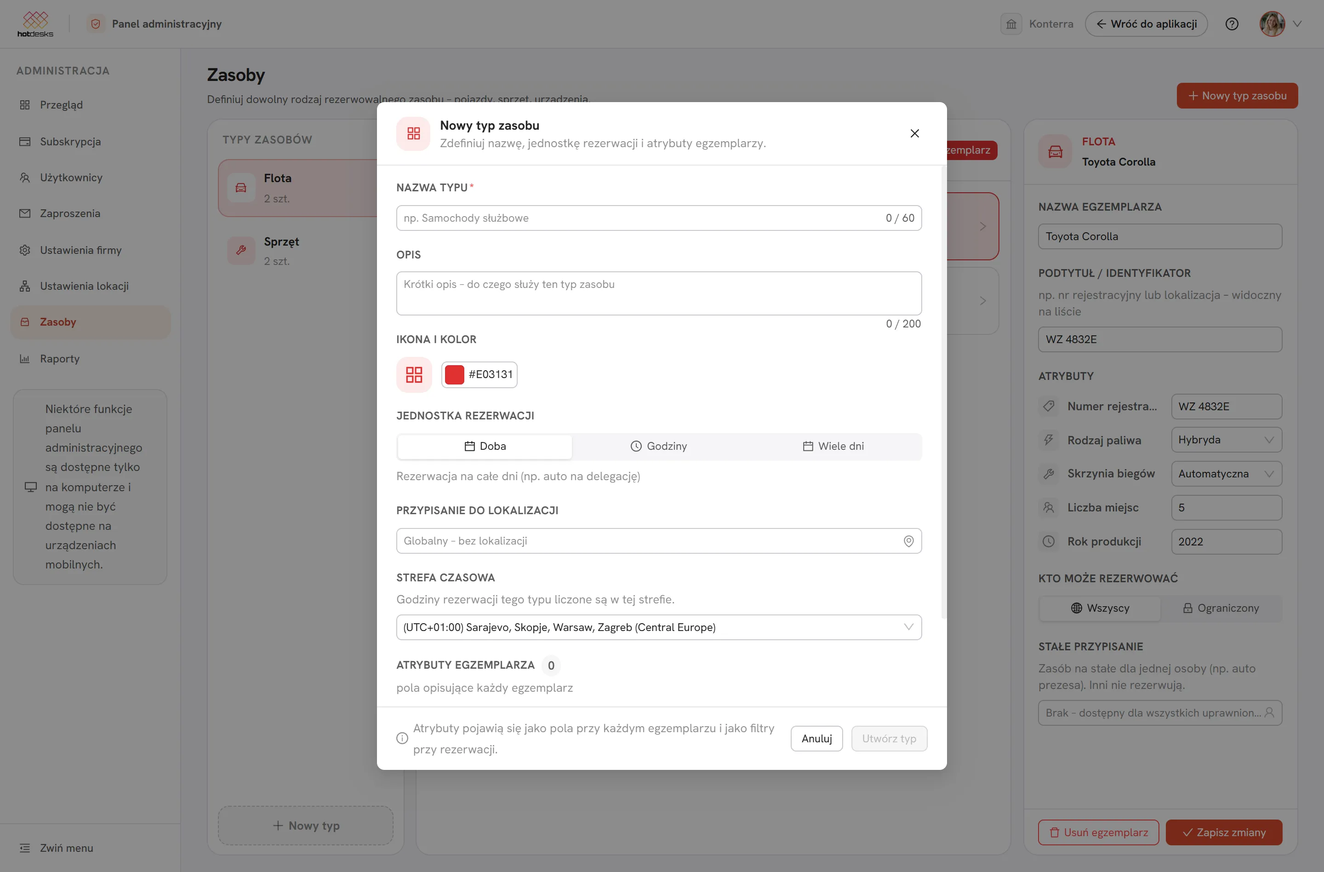Open the user avatar menu
1324x872 pixels.
tap(1280, 24)
